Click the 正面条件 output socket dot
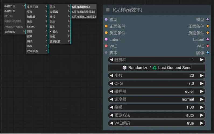 click(x=208, y=26)
